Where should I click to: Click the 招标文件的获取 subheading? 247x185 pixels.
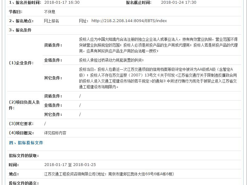[x=24, y=156]
